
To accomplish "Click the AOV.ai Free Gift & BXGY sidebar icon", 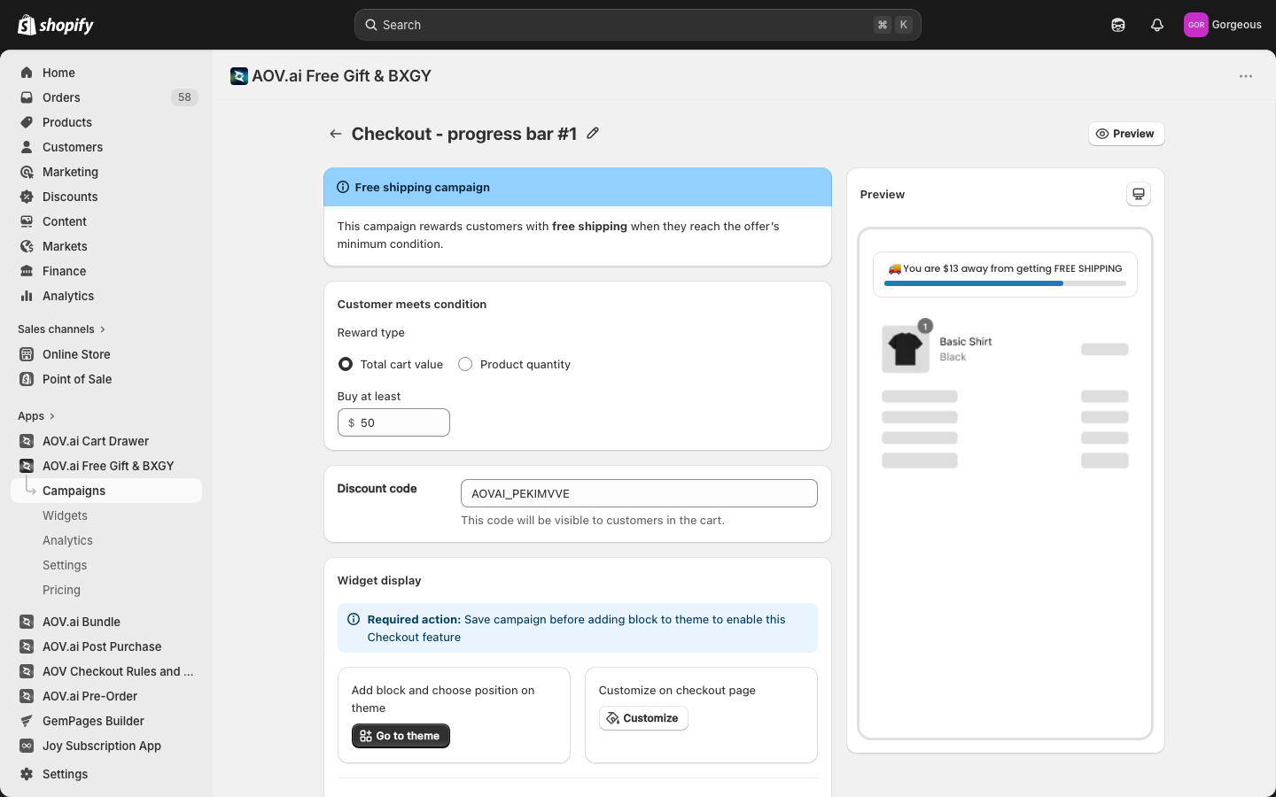I will click(x=27, y=466).
